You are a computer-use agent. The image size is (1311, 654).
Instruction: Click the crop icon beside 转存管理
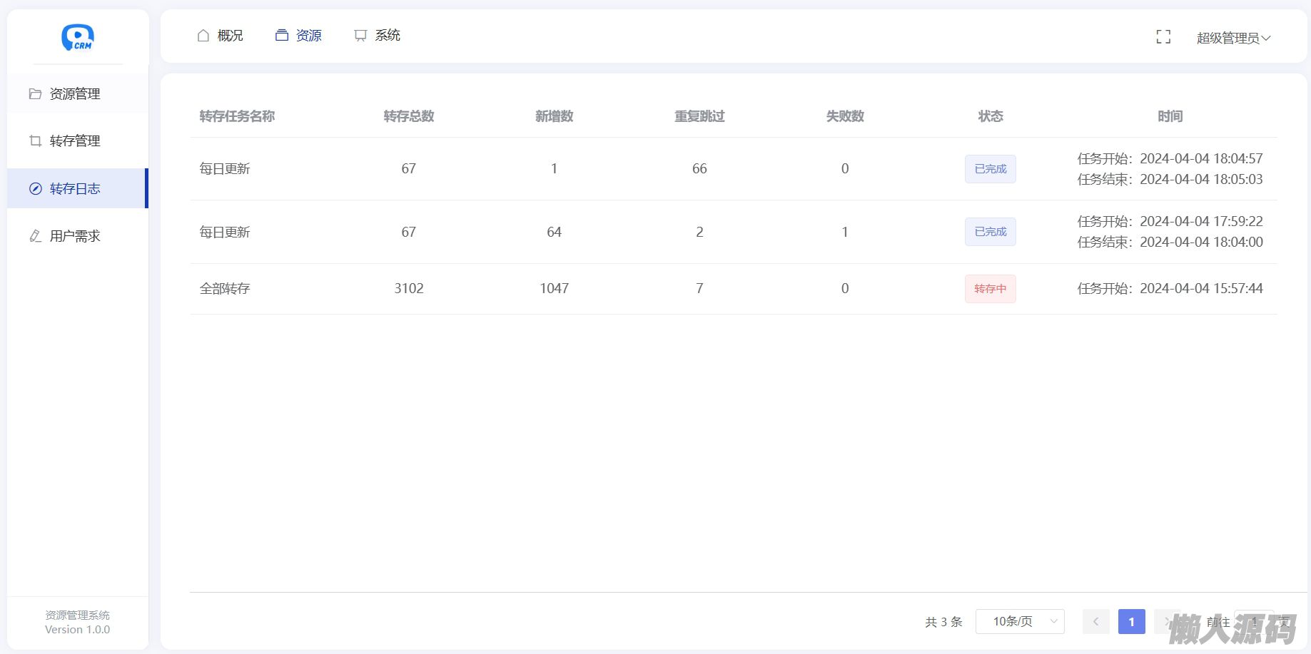click(35, 141)
